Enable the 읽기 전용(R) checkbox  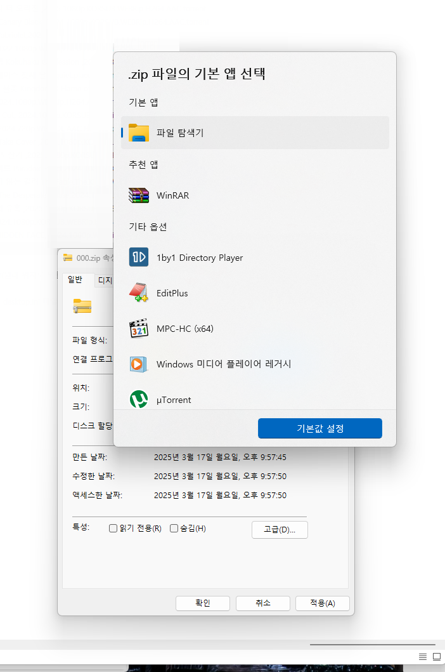113,529
